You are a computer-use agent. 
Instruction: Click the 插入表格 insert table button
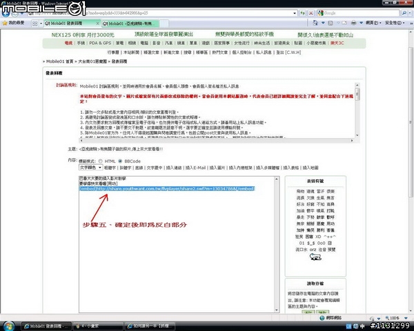pyautogui.click(x=291, y=168)
